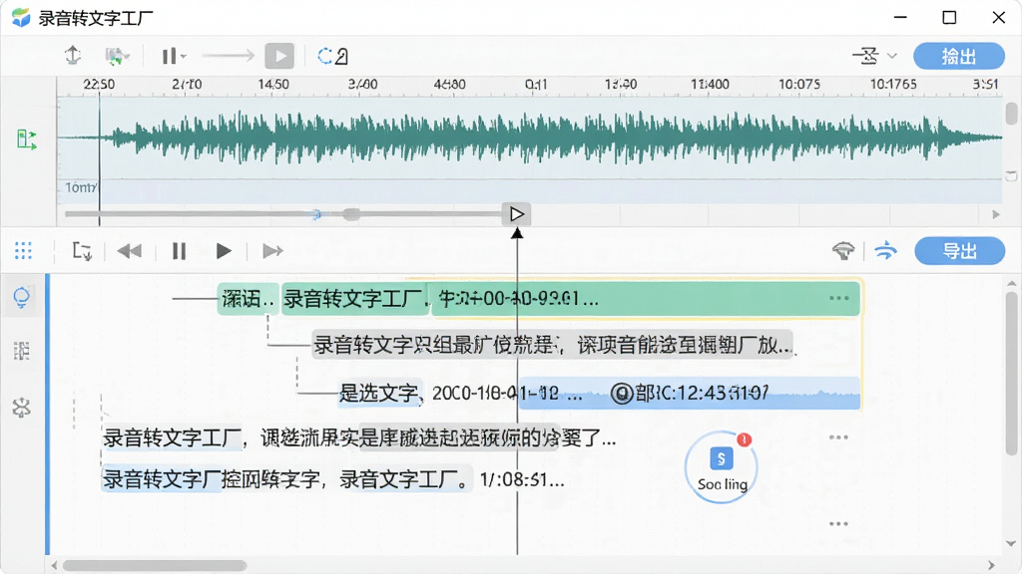The height and width of the screenshot is (574, 1022).
Task: Open the three-dot menu beside the 调 transcript line
Action: click(x=838, y=437)
